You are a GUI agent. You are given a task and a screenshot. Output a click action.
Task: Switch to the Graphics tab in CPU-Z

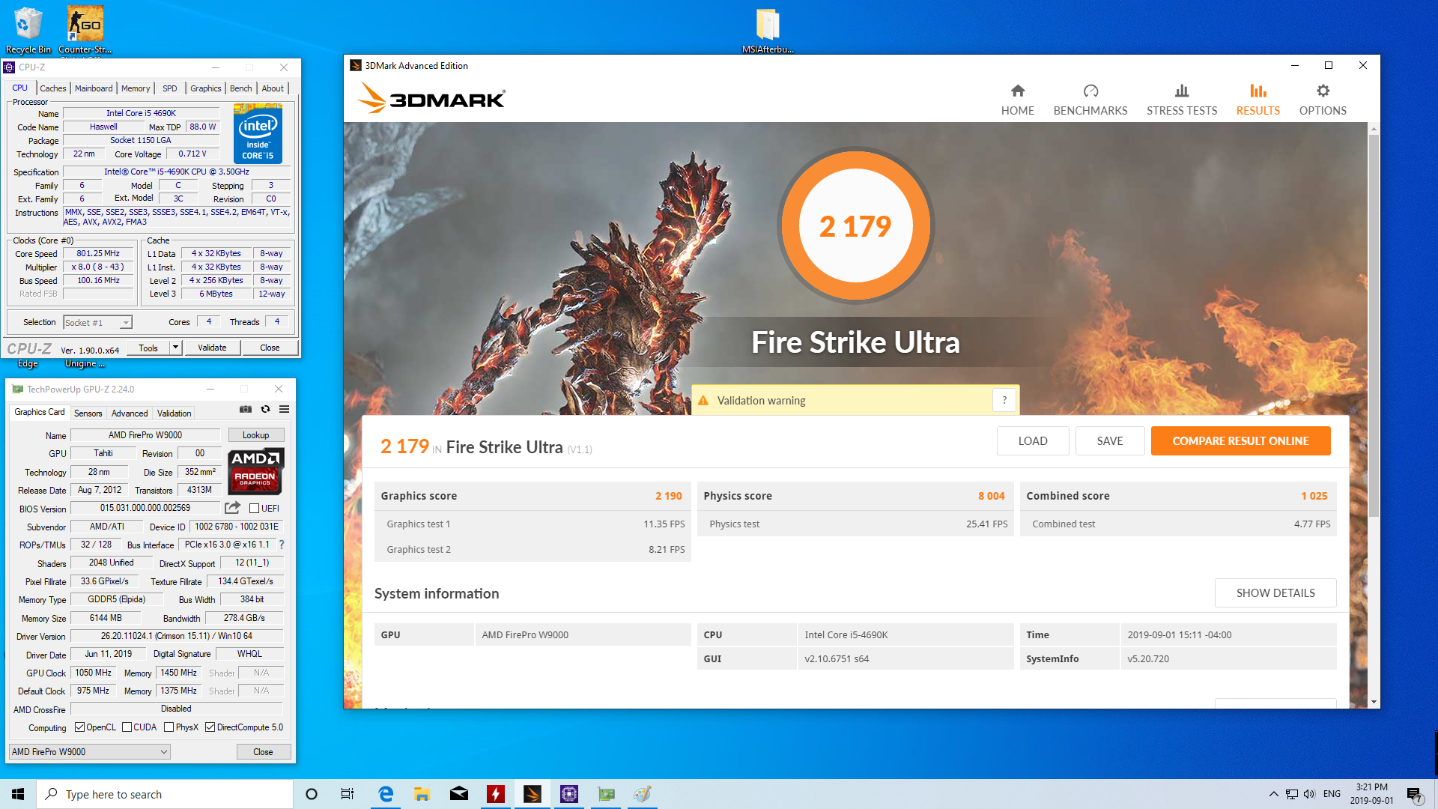coord(205,88)
